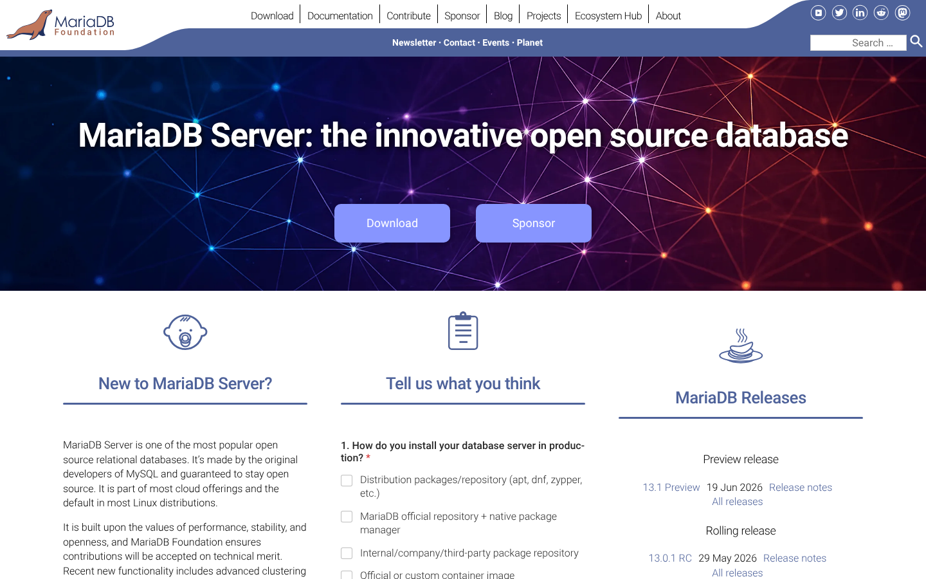Click the large Download button in the hero banner
This screenshot has width=926, height=579.
pyautogui.click(x=392, y=223)
